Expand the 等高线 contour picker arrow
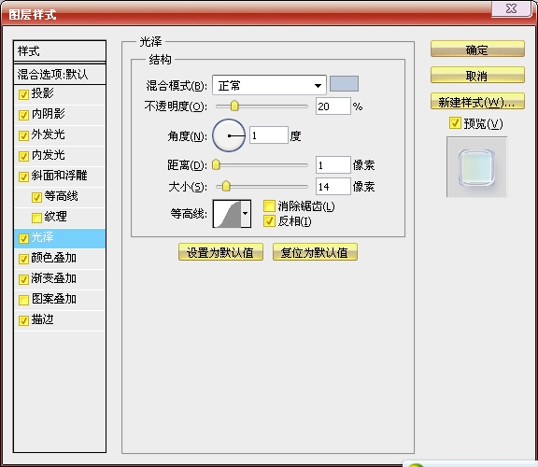Screen dimensions: 538x467 [x=246, y=214]
